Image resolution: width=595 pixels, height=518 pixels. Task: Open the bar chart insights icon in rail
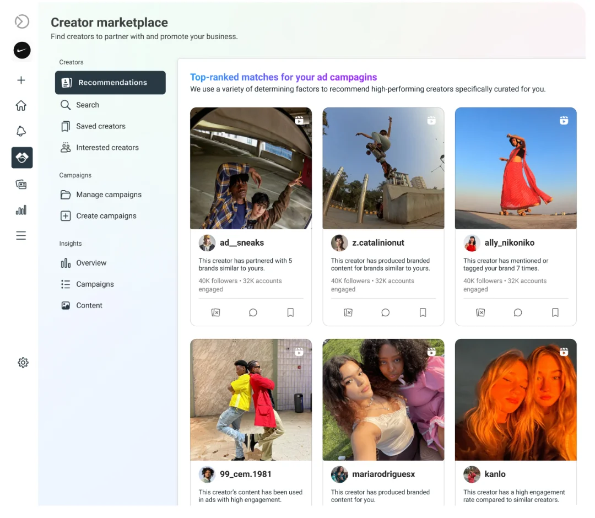[21, 210]
